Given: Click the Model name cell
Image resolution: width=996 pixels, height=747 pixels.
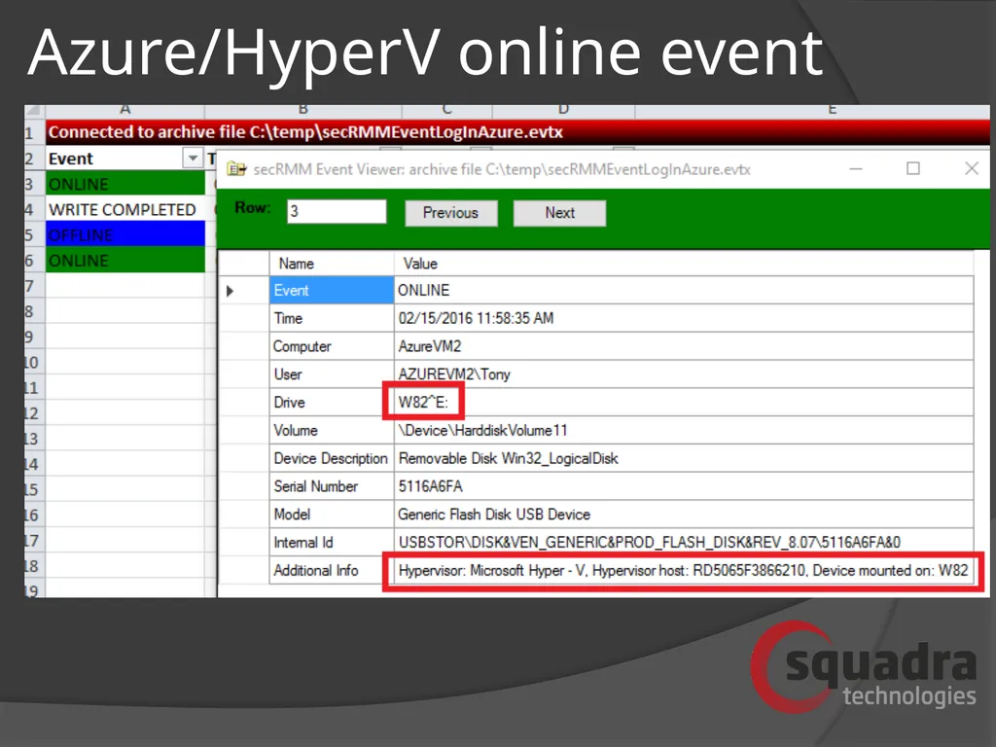Looking at the screenshot, I should click(332, 514).
